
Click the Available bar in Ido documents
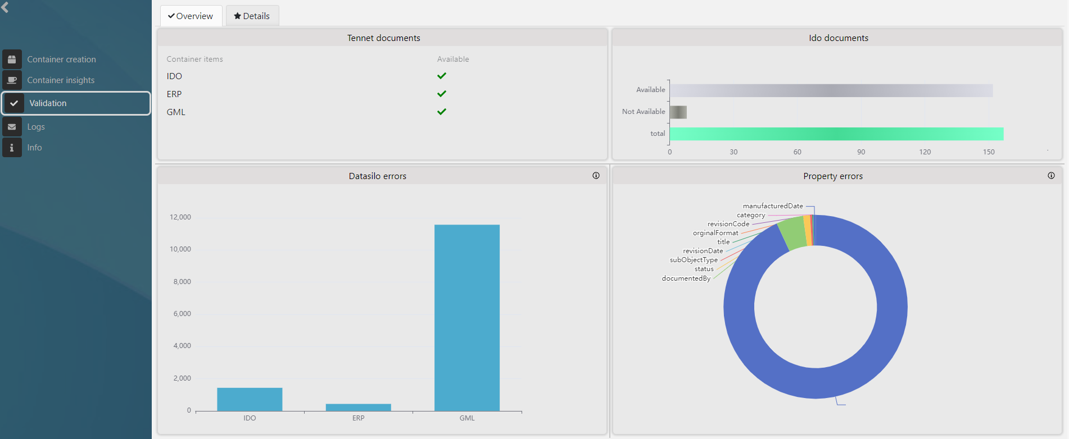(831, 90)
